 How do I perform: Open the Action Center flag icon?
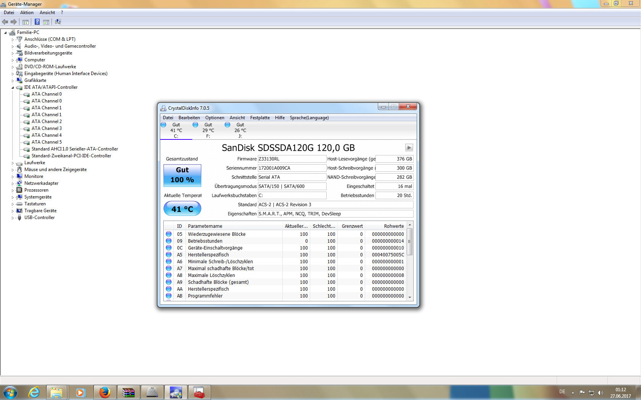point(582,393)
